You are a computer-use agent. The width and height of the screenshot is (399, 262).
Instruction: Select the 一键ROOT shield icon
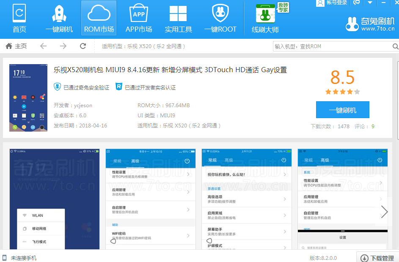(220, 13)
